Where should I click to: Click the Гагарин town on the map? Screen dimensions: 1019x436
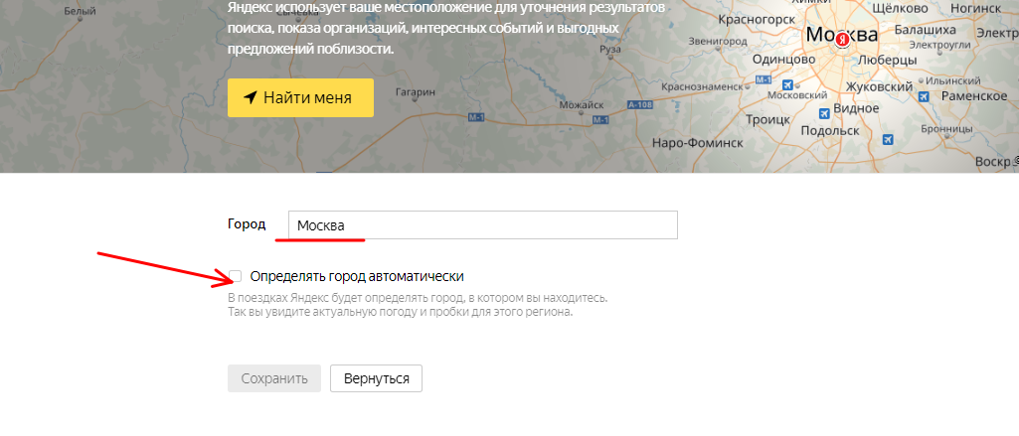coord(416,92)
